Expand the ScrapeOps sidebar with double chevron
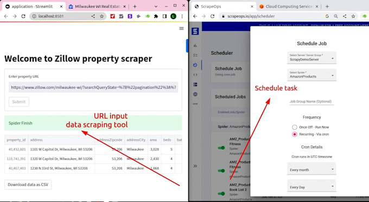 click(195, 166)
